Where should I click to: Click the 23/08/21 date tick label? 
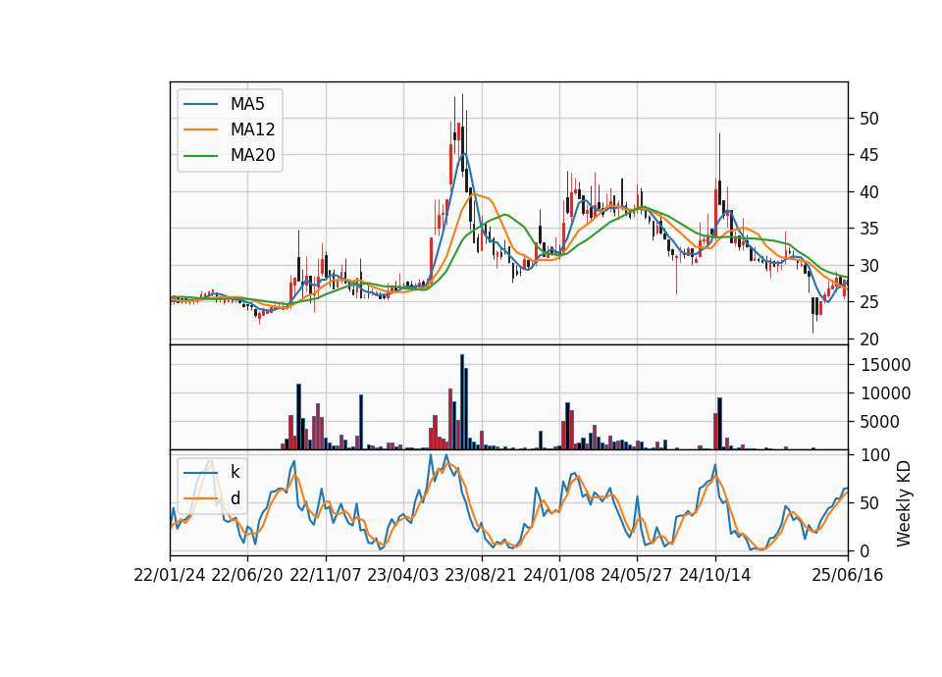pos(481,575)
